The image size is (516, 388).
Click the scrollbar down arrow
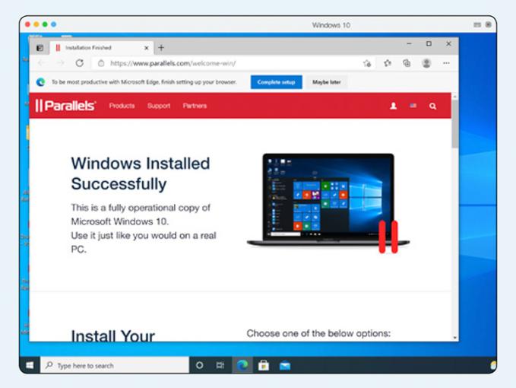point(455,338)
